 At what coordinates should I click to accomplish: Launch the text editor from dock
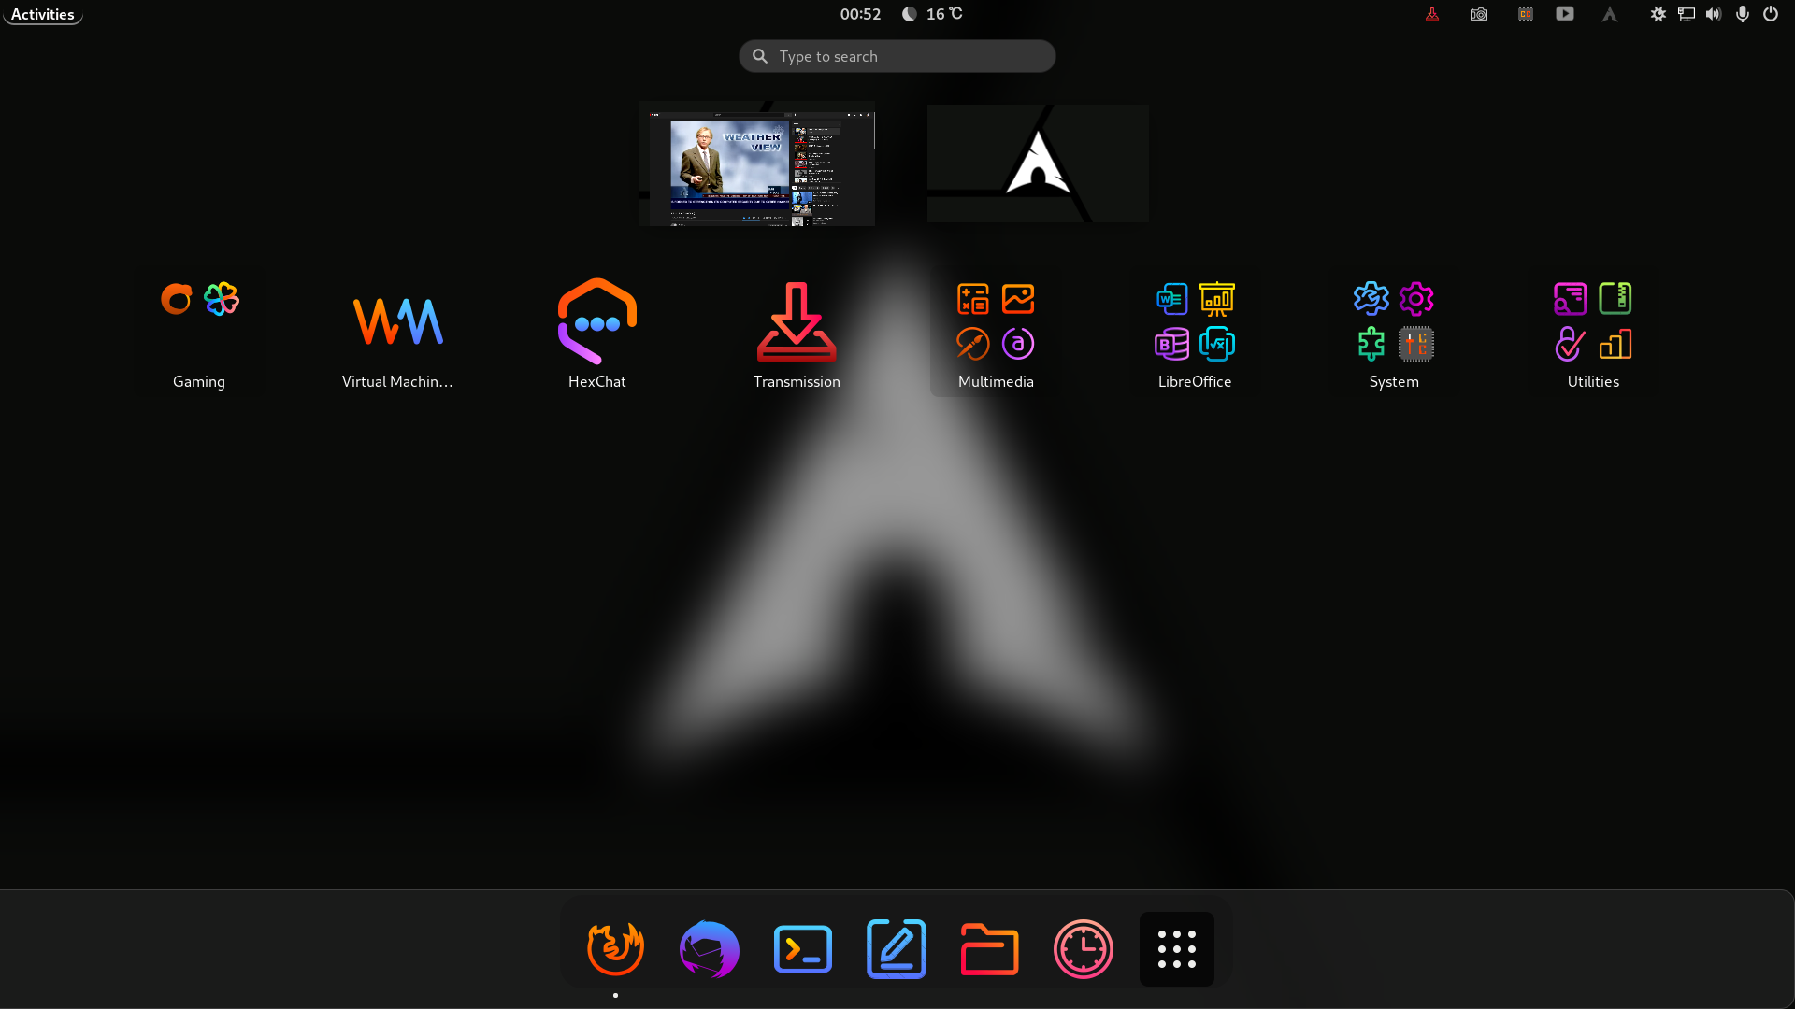click(897, 949)
